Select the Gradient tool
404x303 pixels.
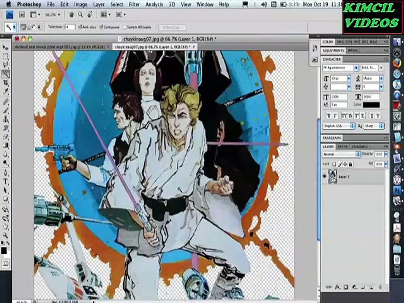pos(5,146)
